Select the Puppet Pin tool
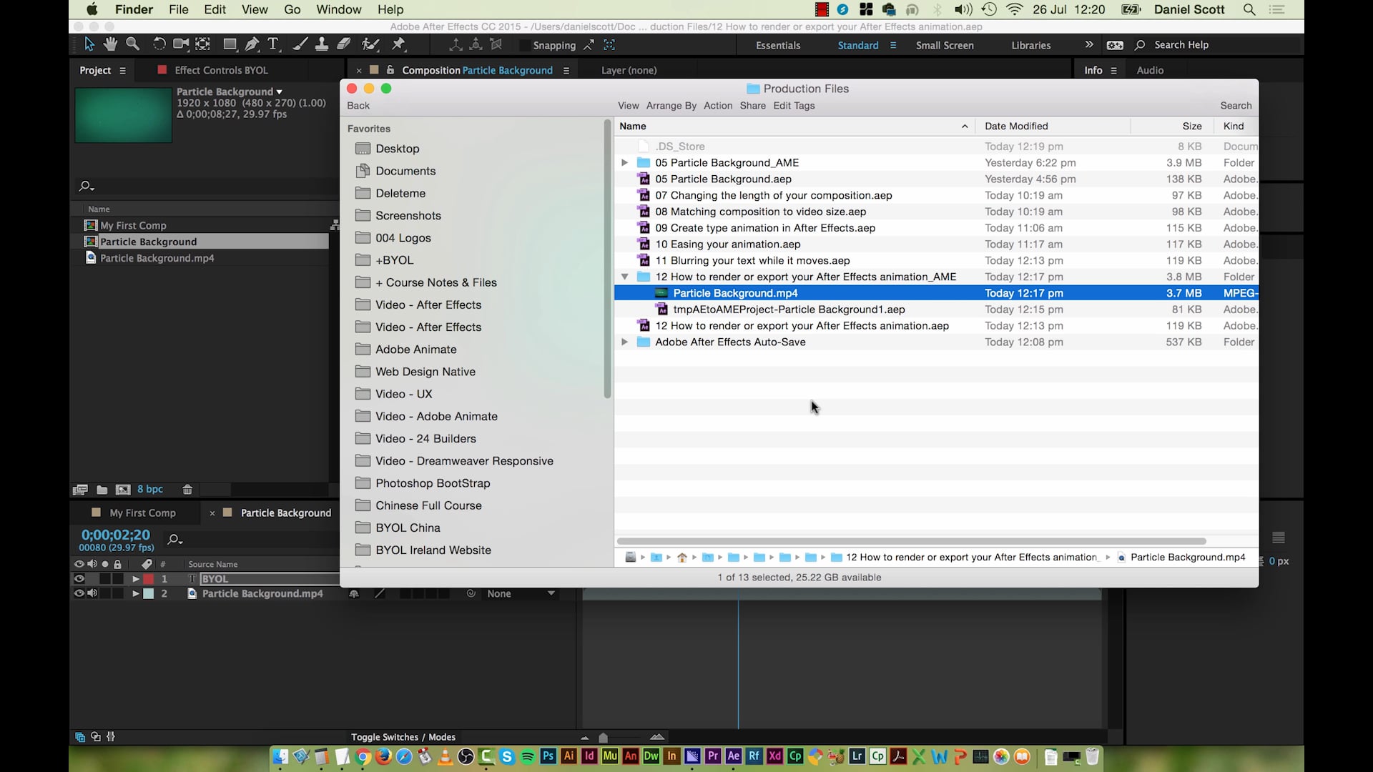Viewport: 1373px width, 772px height. (399, 44)
